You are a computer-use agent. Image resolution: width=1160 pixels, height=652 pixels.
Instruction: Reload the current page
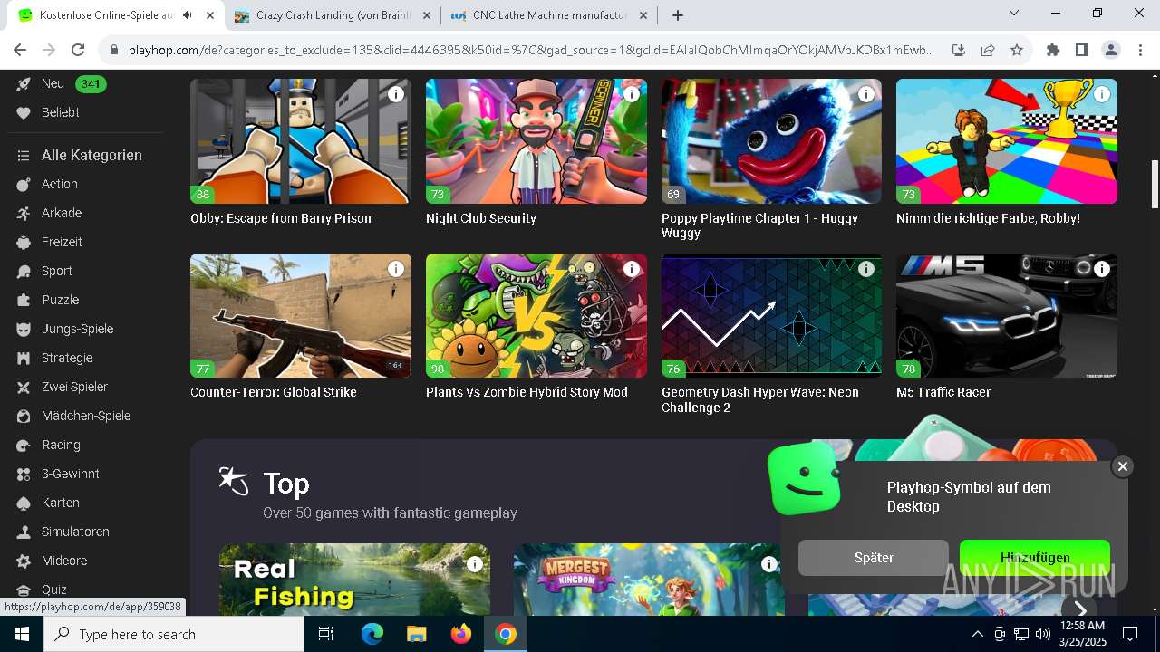point(78,51)
